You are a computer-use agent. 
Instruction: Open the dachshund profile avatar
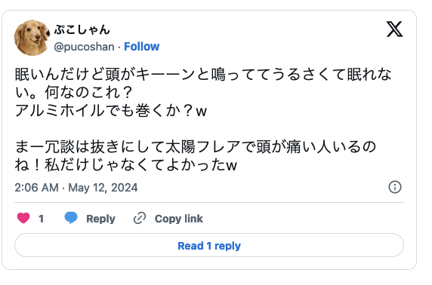[32, 38]
